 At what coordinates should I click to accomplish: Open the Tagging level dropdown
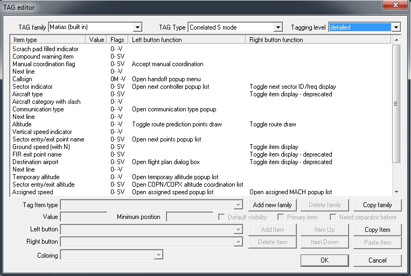(396, 27)
